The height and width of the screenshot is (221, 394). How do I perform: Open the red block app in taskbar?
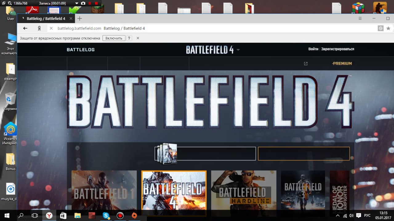click(91, 215)
